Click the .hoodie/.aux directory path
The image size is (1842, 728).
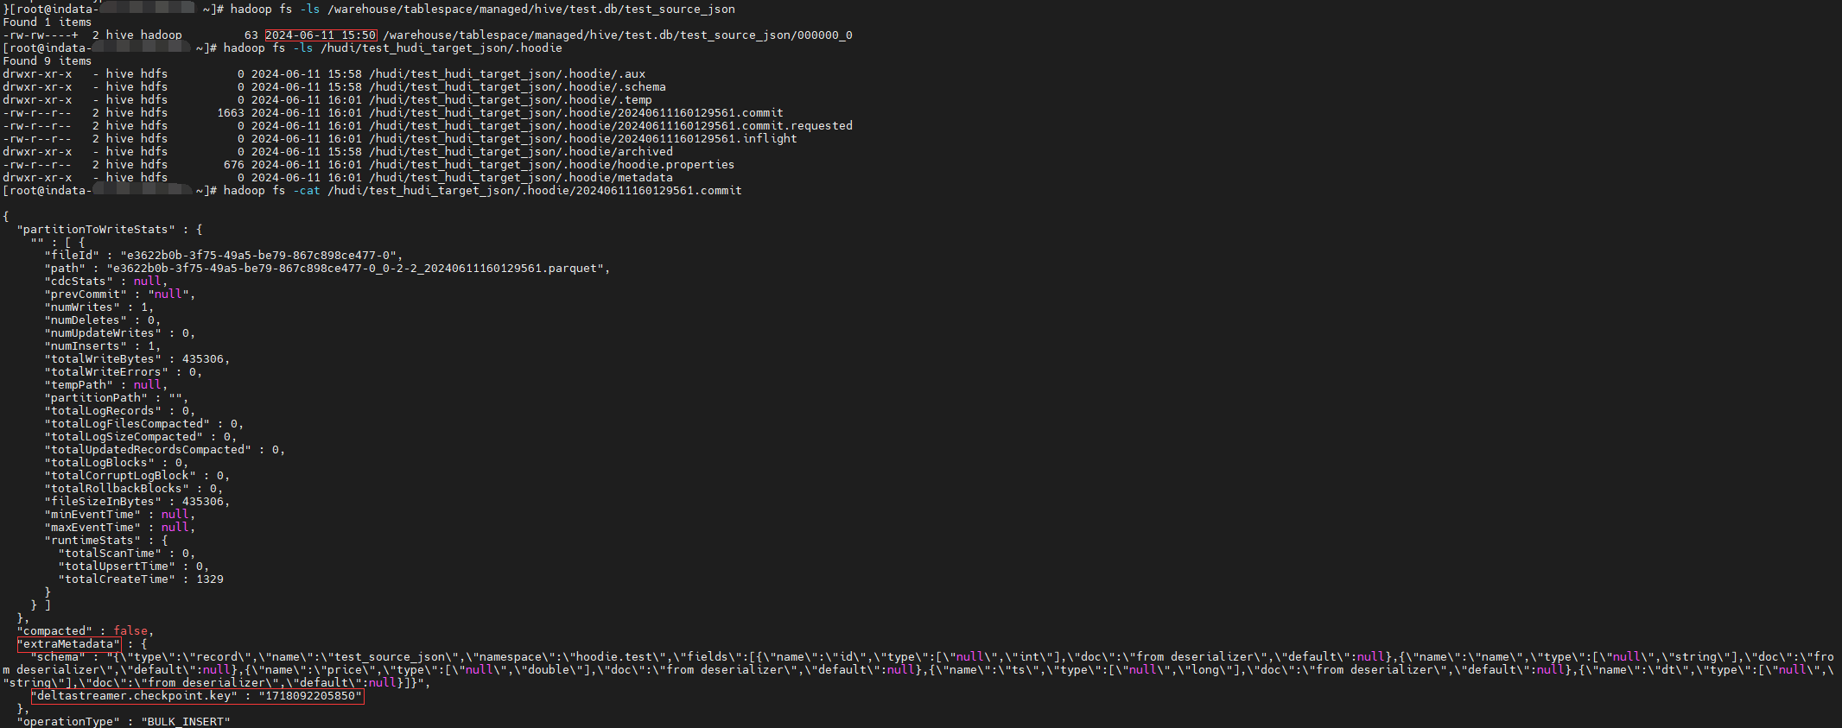(506, 74)
